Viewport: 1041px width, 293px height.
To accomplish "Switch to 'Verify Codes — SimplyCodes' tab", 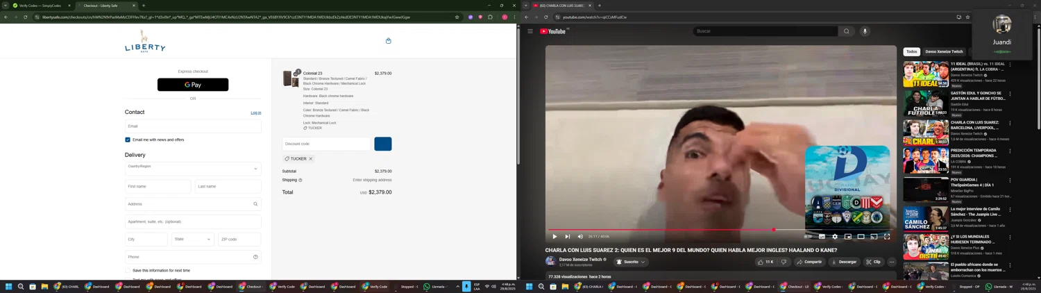I will [42, 6].
